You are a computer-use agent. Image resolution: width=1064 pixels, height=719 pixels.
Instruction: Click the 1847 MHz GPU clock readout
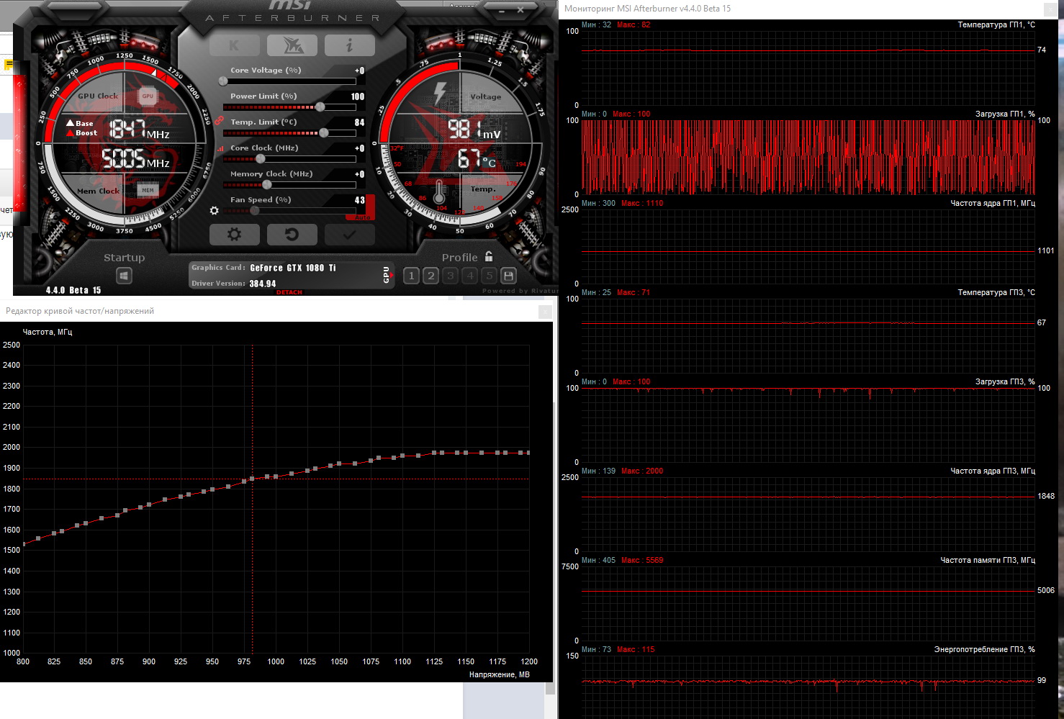pos(139,130)
